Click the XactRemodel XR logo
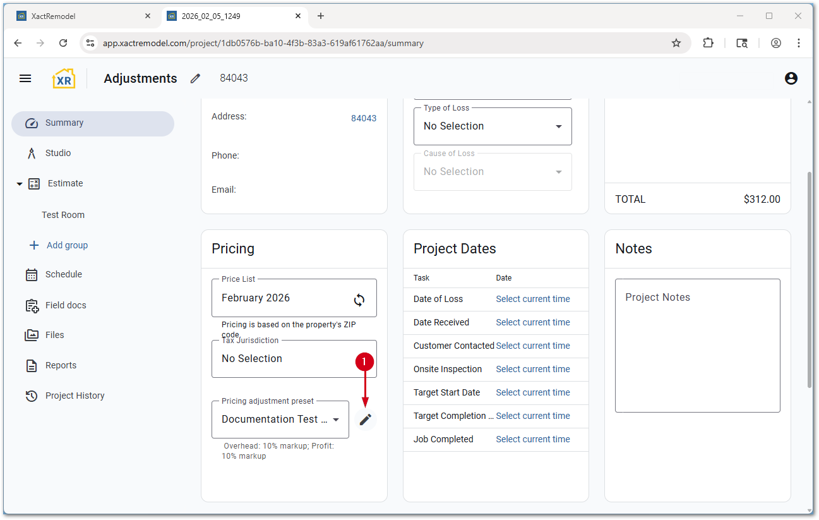 [x=64, y=78]
